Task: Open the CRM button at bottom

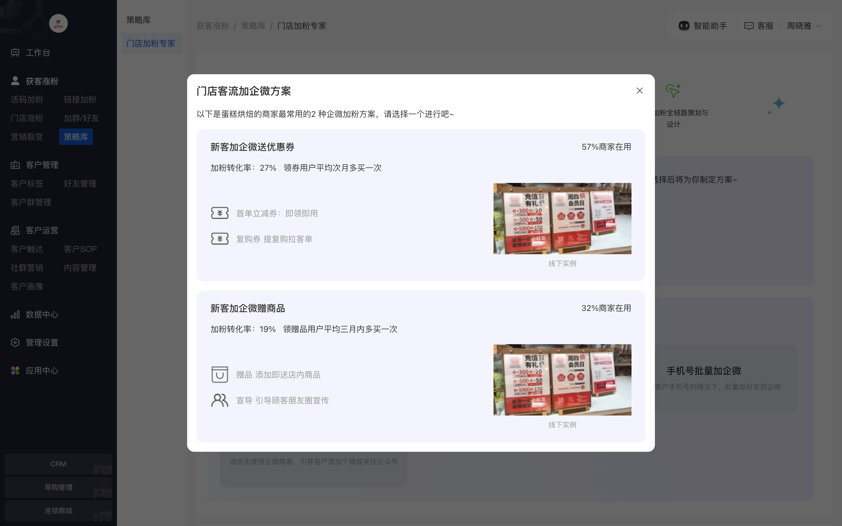Action: coord(58,464)
